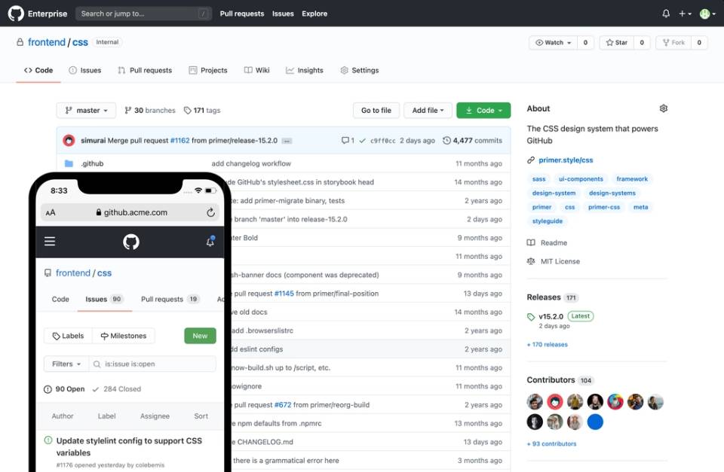Open the phone hamburger menu

point(50,241)
